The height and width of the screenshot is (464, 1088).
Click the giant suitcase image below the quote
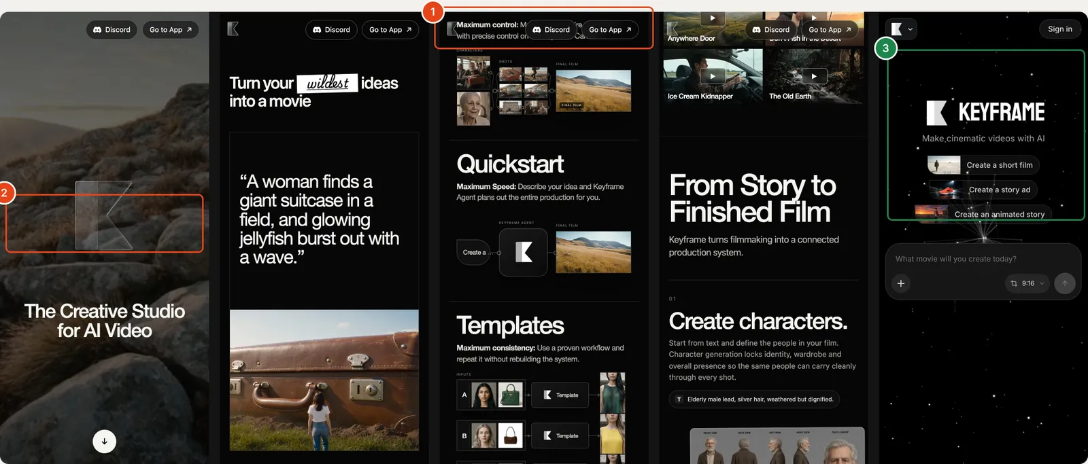point(324,380)
